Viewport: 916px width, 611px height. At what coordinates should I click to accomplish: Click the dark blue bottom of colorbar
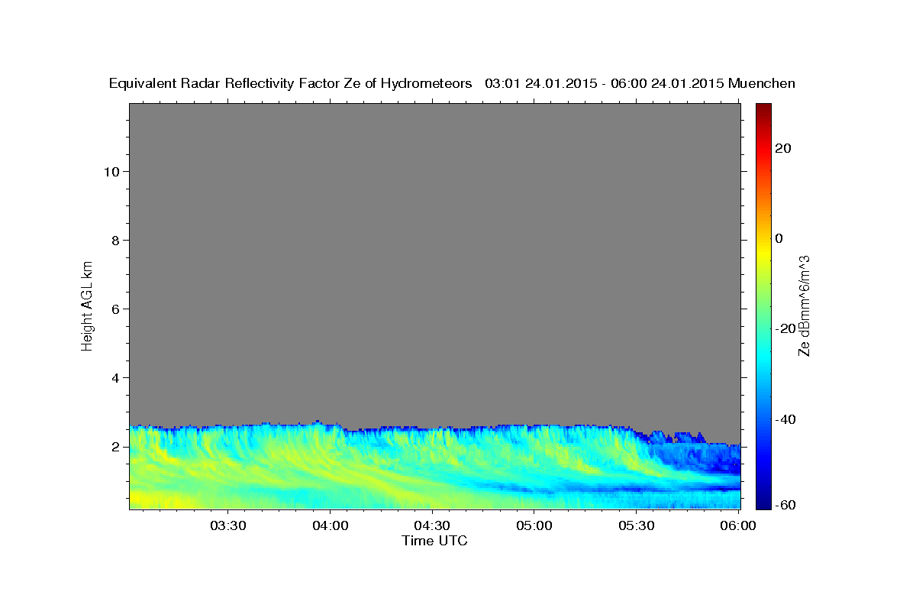(763, 500)
